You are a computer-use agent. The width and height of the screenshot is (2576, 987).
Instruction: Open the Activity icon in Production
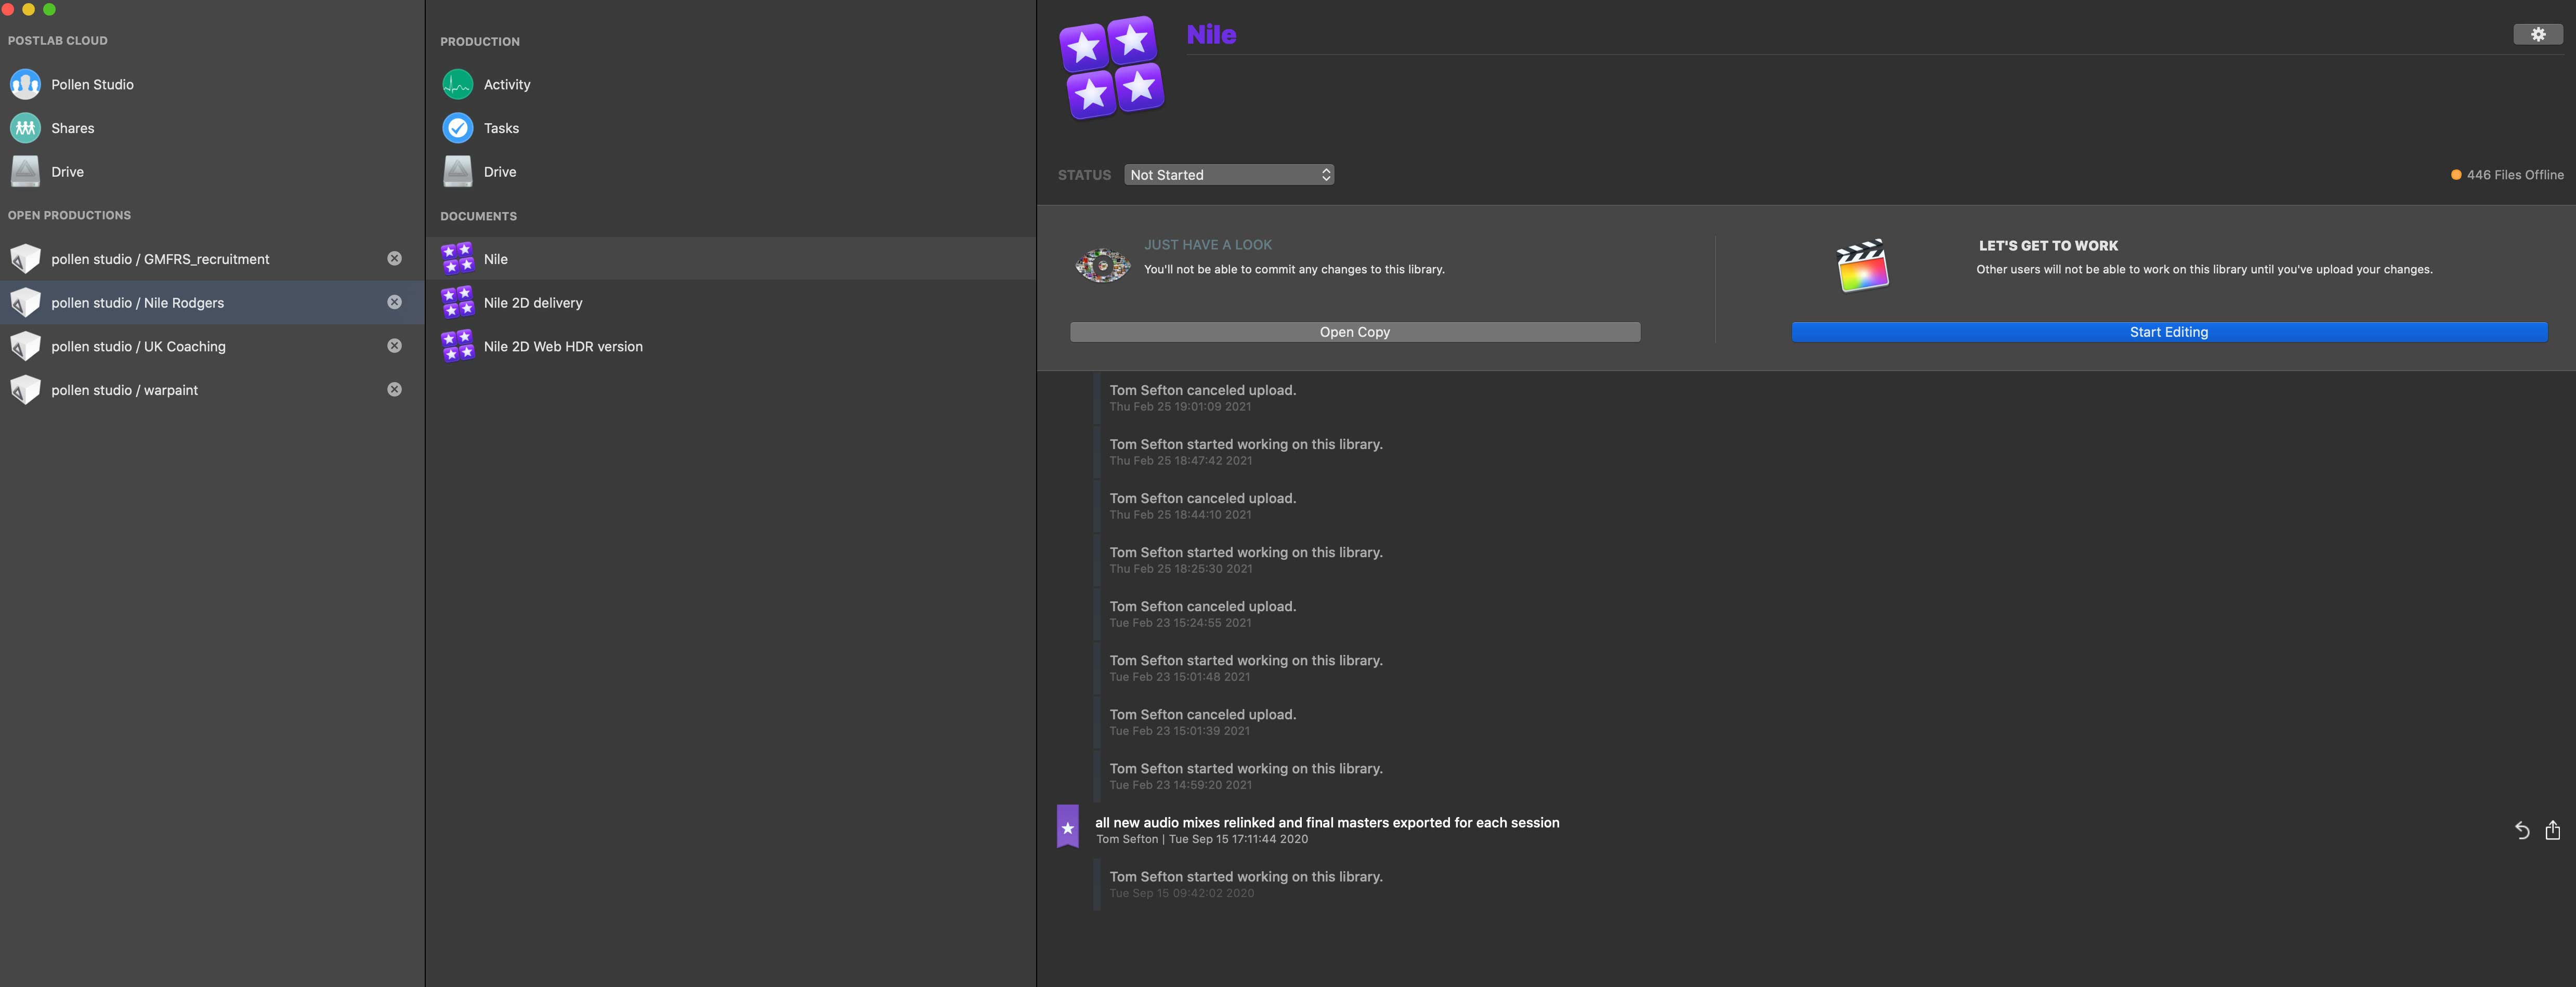[x=457, y=84]
